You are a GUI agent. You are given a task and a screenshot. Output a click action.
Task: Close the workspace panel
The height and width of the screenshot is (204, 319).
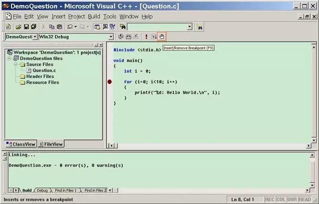pyautogui.click(x=101, y=45)
